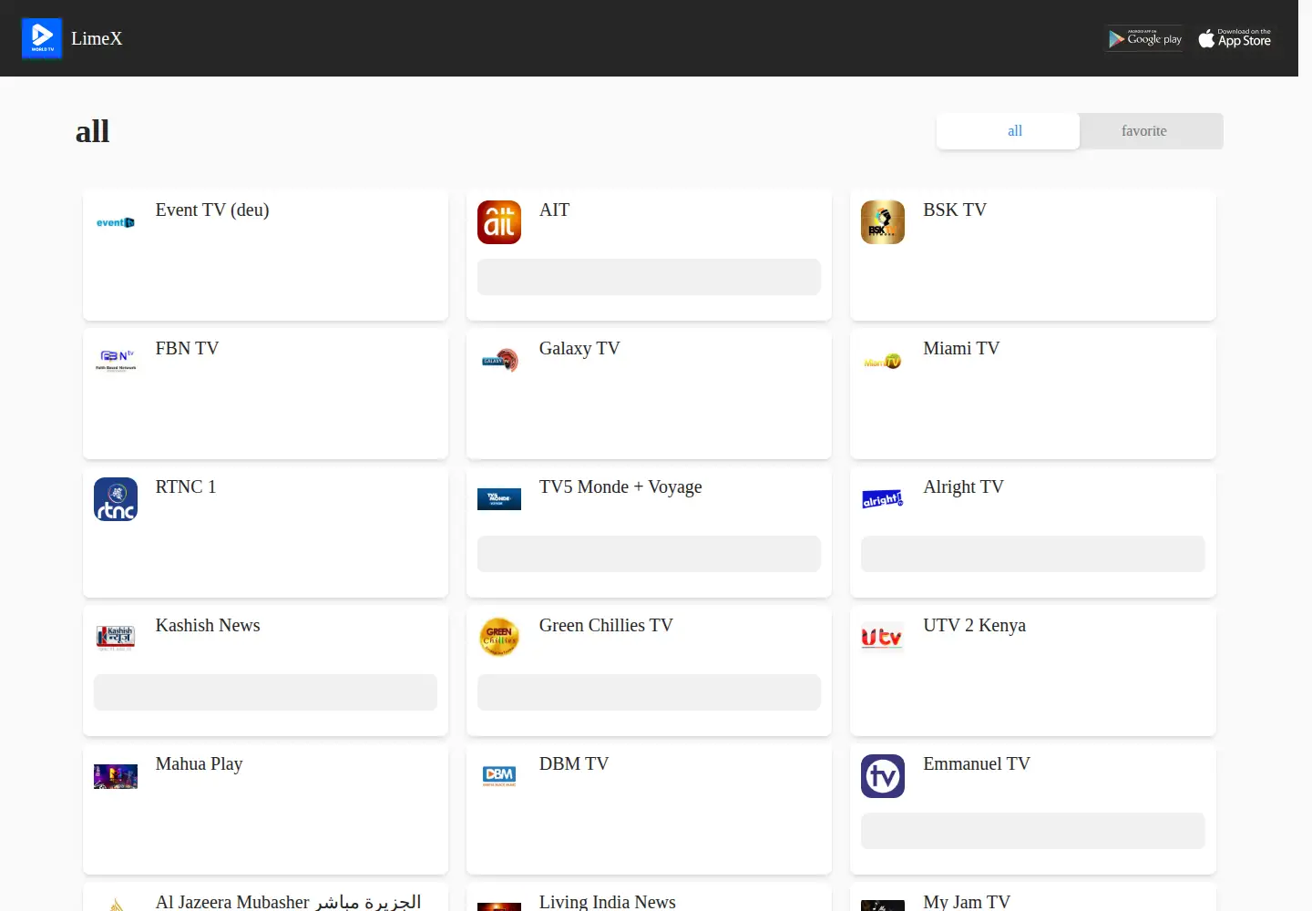Select the Al Jazeera Mubasher channel name
The width and height of the screenshot is (1312, 911).
288,901
